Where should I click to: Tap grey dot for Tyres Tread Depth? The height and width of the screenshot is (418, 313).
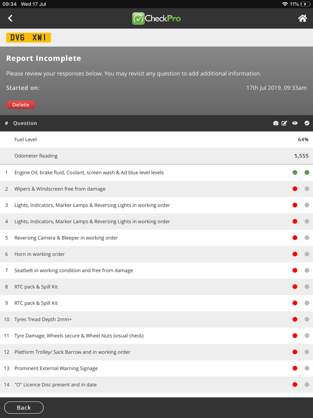[307, 319]
